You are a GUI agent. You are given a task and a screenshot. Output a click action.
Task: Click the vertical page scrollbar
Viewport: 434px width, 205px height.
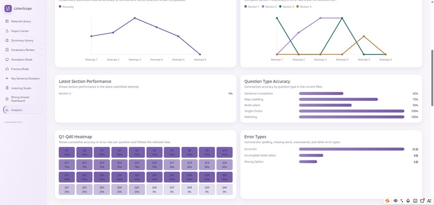(432, 78)
